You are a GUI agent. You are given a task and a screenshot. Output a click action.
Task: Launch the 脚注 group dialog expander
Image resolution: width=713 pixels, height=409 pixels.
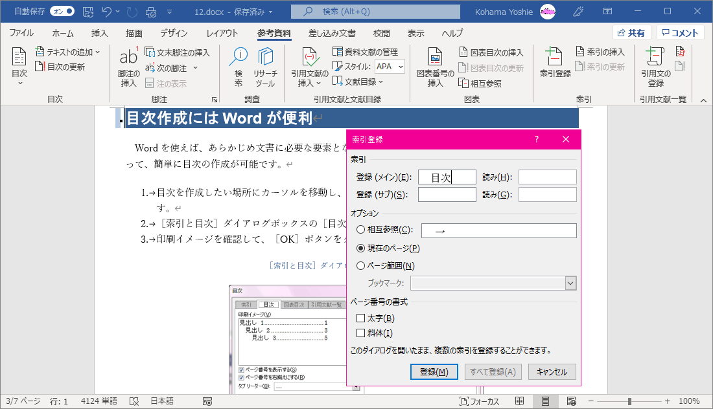pyautogui.click(x=214, y=100)
